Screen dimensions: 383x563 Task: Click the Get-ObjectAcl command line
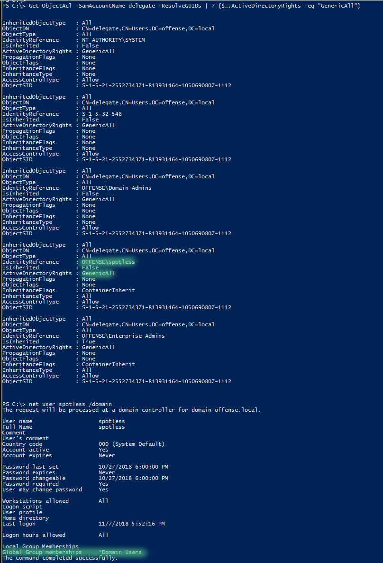tap(190, 5)
